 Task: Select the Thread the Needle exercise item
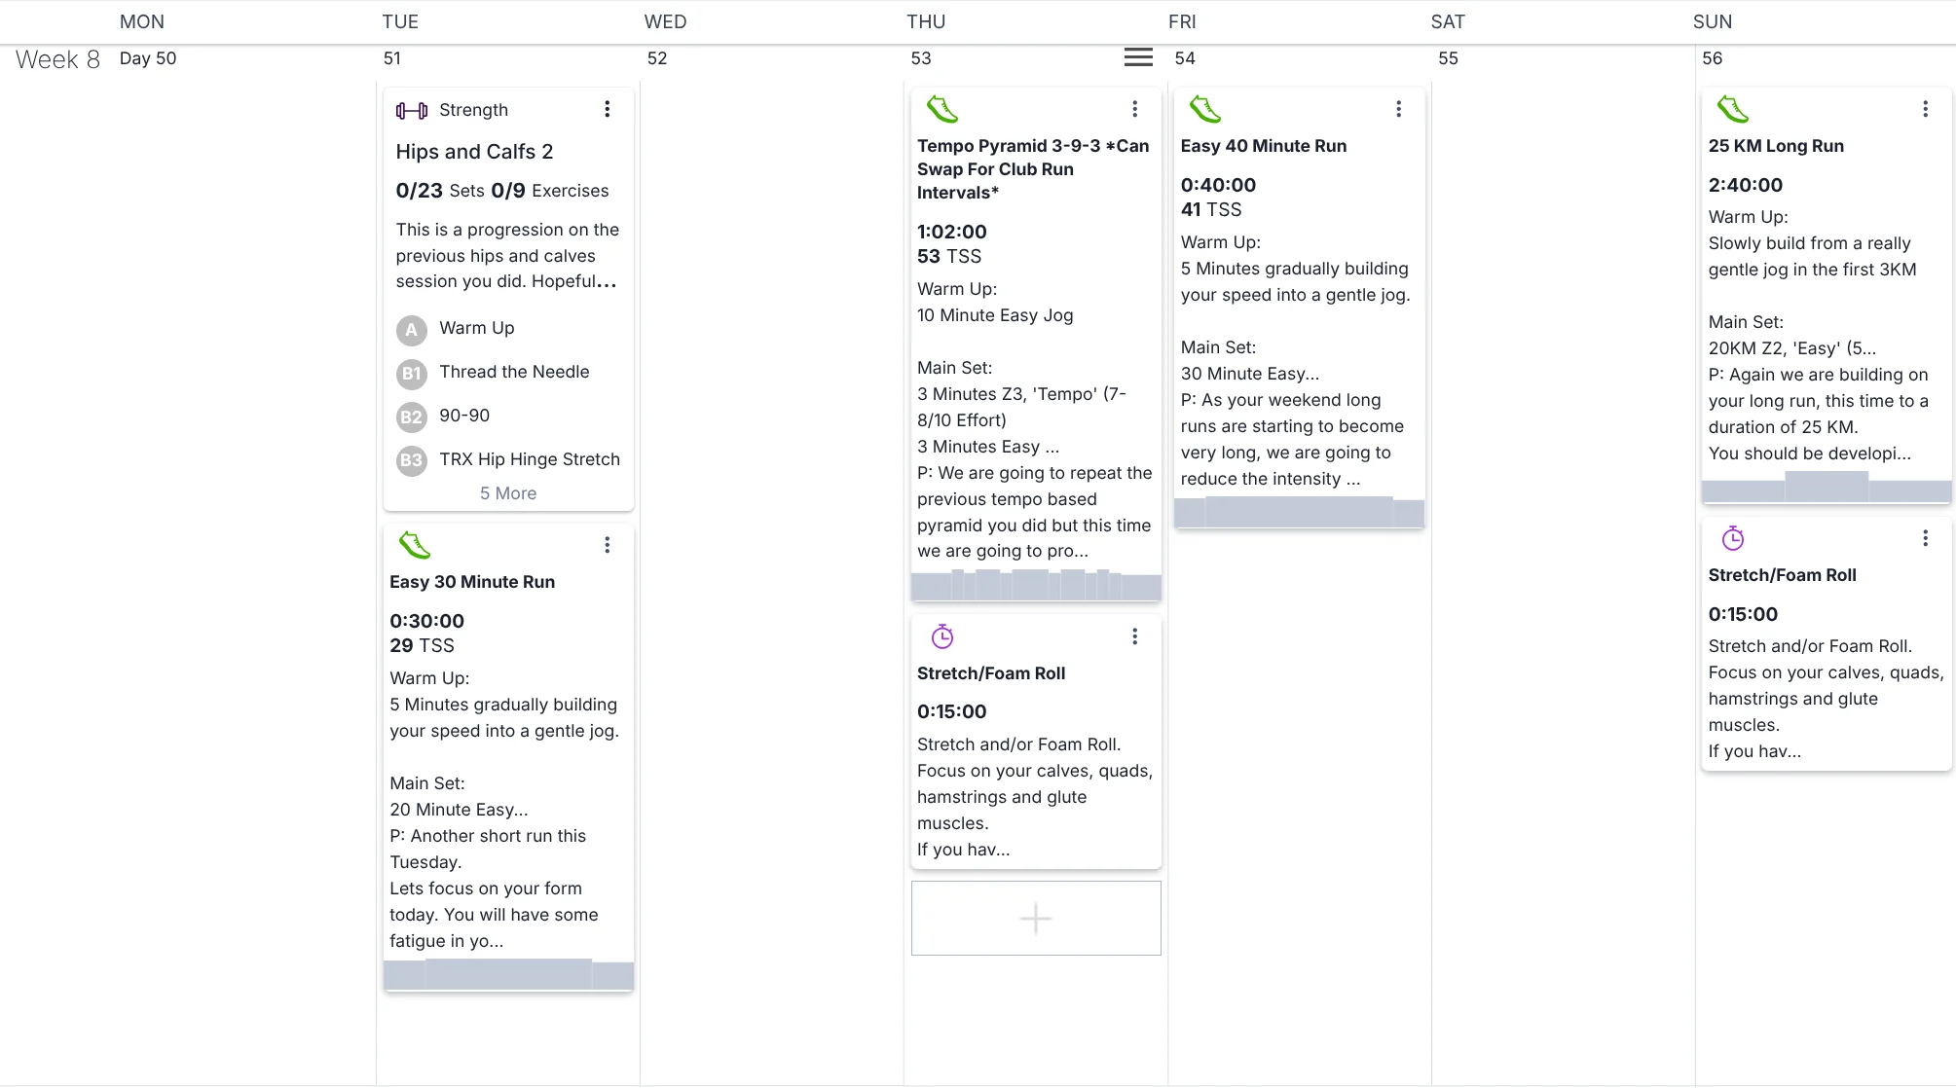pyautogui.click(x=514, y=372)
